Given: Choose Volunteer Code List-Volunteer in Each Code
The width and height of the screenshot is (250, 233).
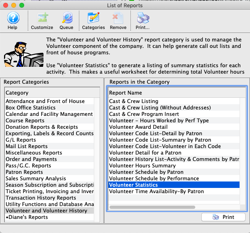Looking at the screenshot, I should [174, 146].
